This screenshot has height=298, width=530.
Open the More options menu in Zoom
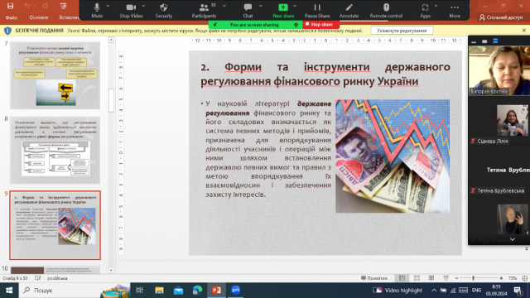[x=455, y=11]
